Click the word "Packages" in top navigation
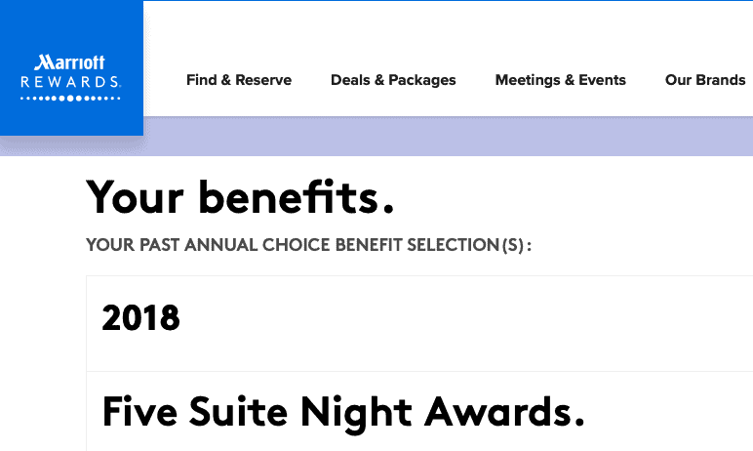Screen dimensions: 753x451 422,80
